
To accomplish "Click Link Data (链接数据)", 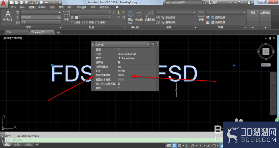I will pyautogui.click(x=218, y=22).
